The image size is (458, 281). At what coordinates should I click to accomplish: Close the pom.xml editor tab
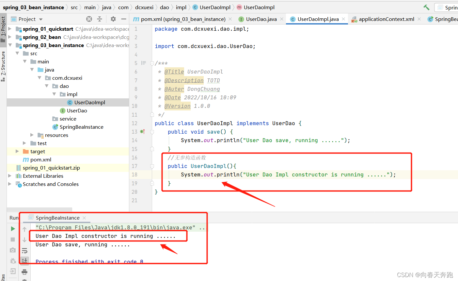coord(230,19)
